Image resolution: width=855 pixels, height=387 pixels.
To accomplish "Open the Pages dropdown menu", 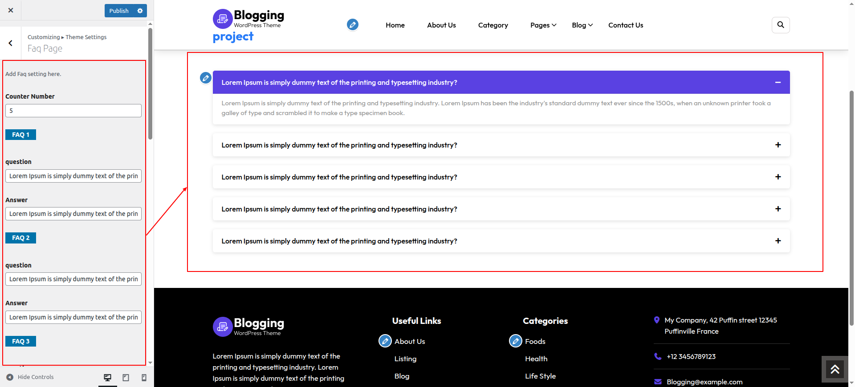I will pos(543,25).
